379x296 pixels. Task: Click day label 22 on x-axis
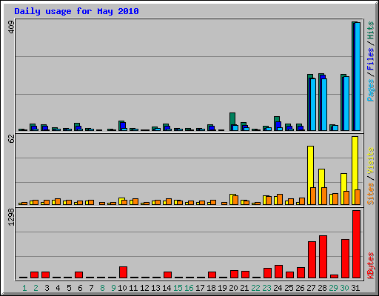pos(255,288)
